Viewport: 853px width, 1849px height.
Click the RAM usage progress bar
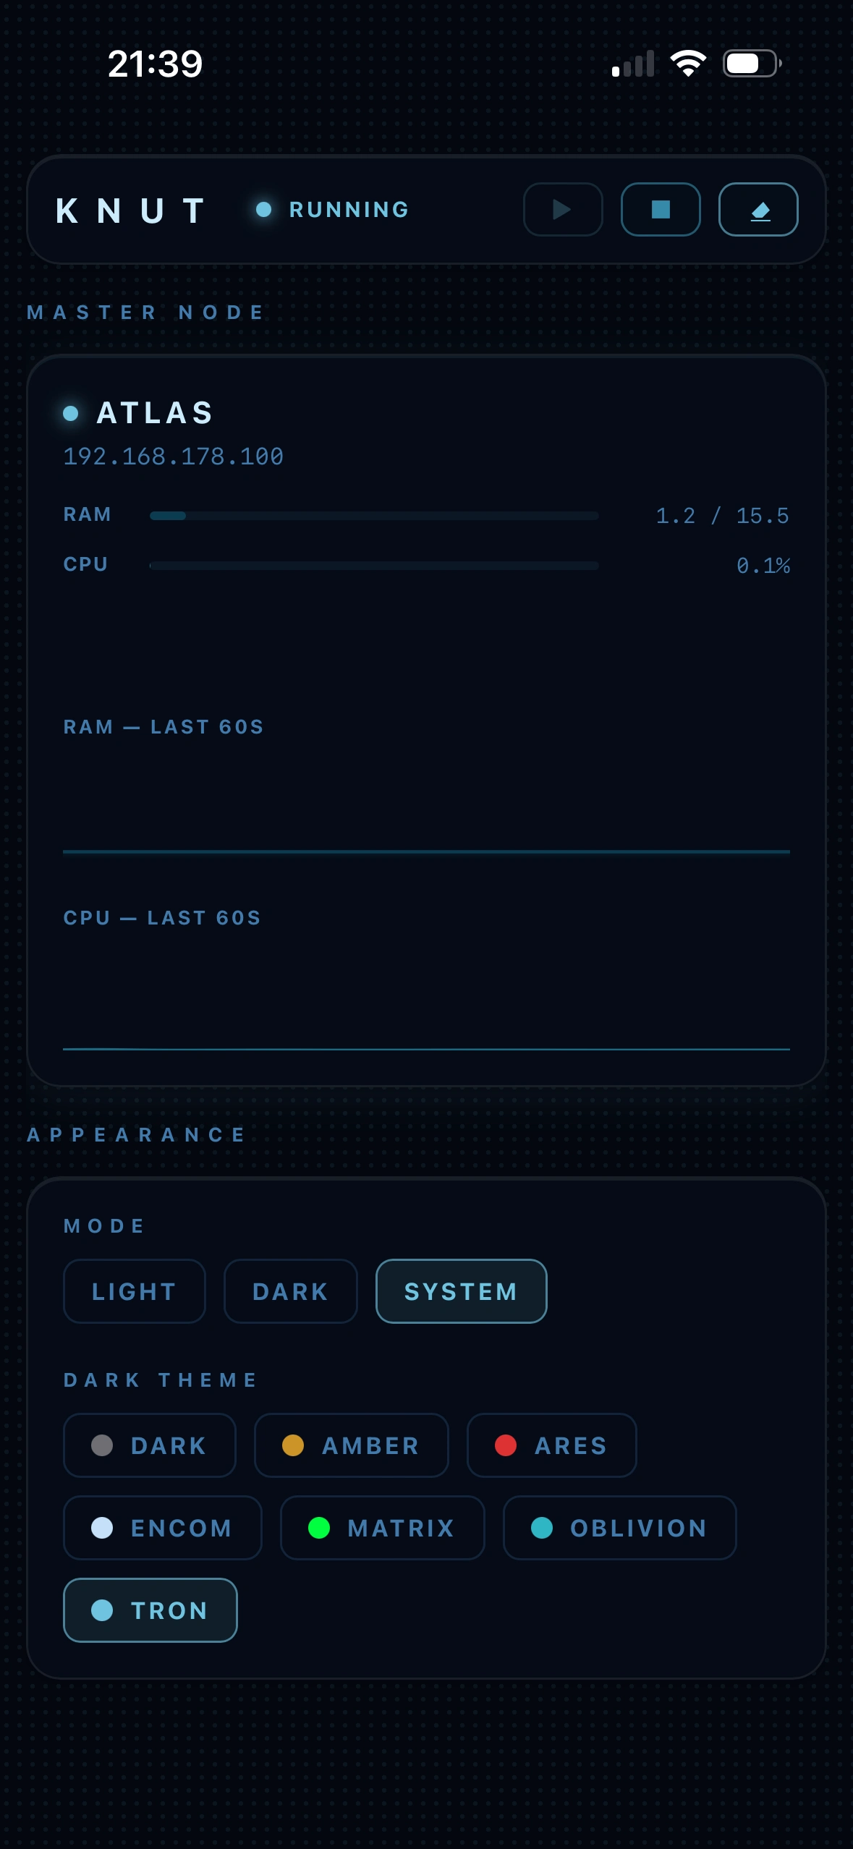[x=373, y=515]
